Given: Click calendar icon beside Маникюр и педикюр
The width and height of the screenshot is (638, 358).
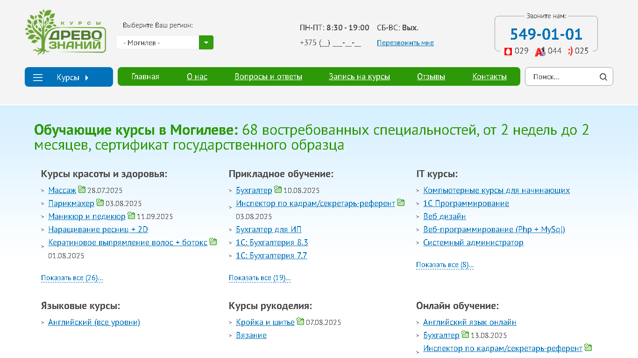Looking at the screenshot, I should pos(131,215).
